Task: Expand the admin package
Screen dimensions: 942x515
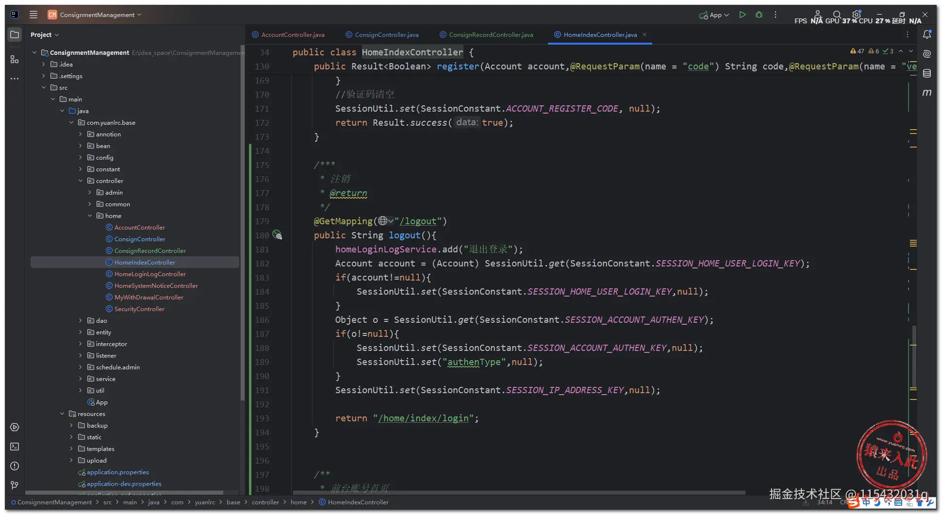Action: pos(90,192)
